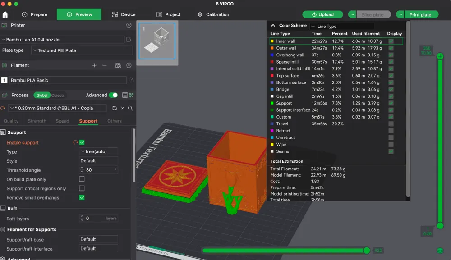Open AMS filament sync icon
This screenshot has width=451, height=260.
pos(118,65)
